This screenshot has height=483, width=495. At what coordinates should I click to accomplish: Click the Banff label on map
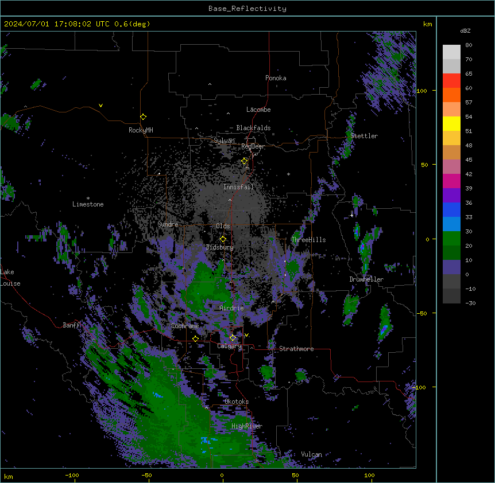click(x=72, y=325)
